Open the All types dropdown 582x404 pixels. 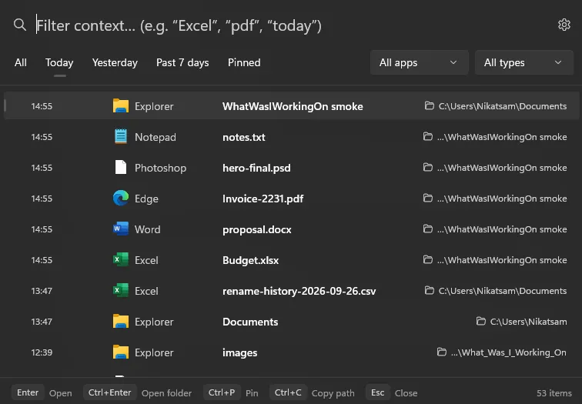524,62
